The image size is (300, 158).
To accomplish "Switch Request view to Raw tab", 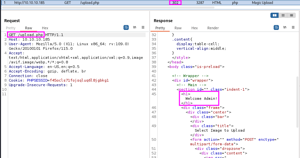I will pos(29,28).
